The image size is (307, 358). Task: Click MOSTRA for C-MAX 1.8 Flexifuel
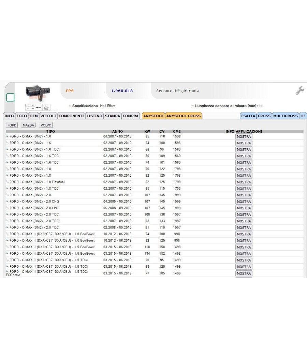click(244, 182)
